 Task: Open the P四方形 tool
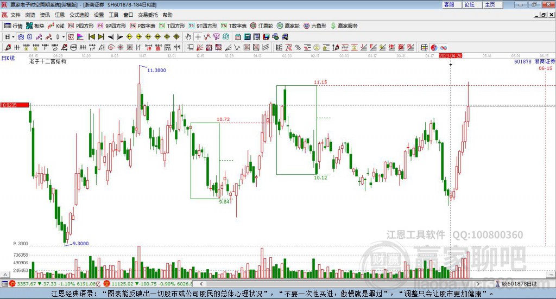coord(81,26)
